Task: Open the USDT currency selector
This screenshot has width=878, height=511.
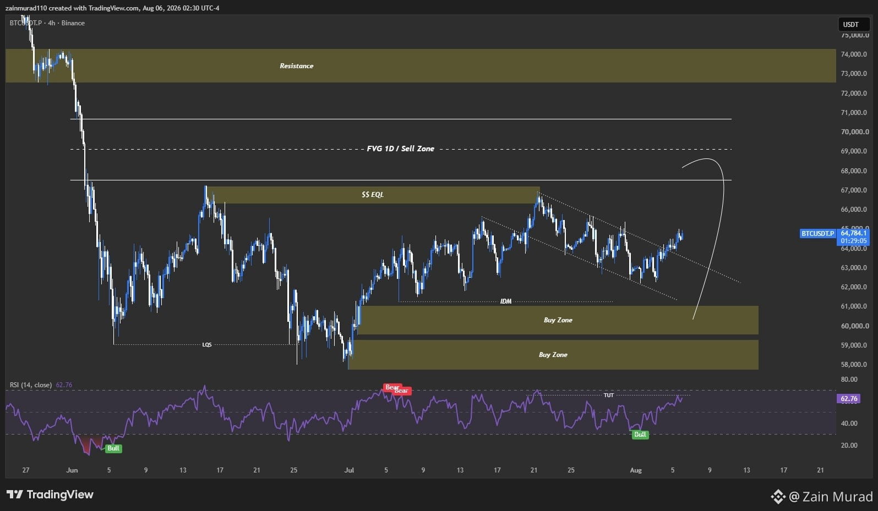Action: [x=851, y=24]
